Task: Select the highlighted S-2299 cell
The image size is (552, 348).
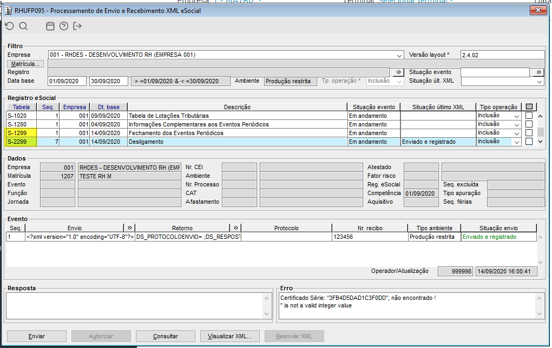Action: point(22,142)
